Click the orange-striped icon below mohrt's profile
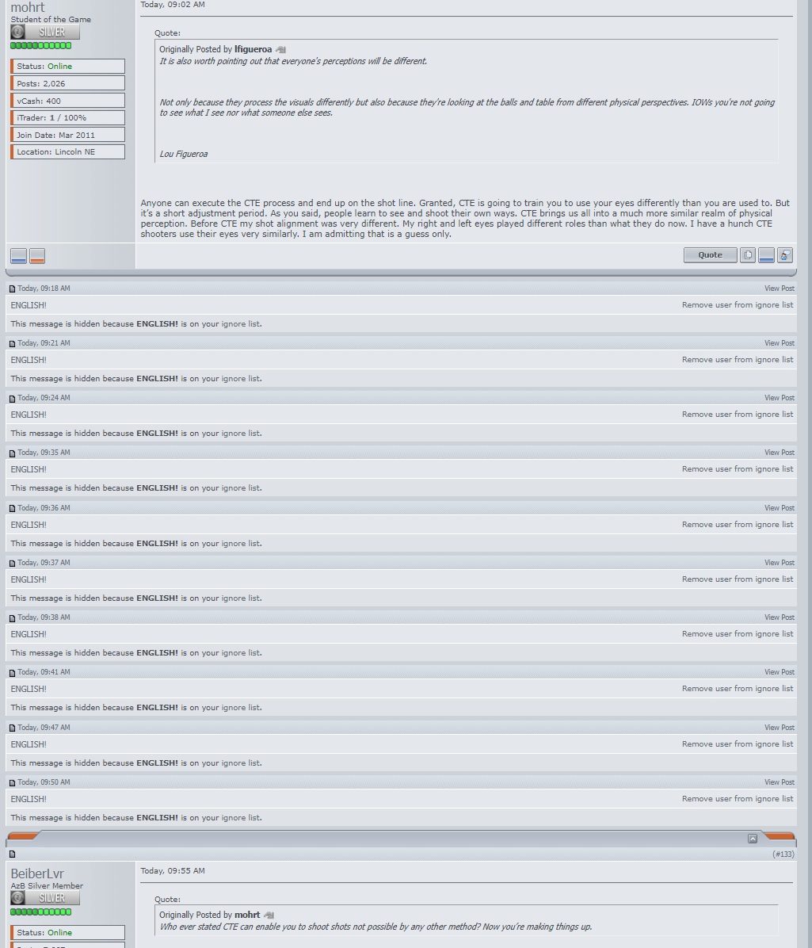This screenshot has height=948, width=812. point(37,256)
